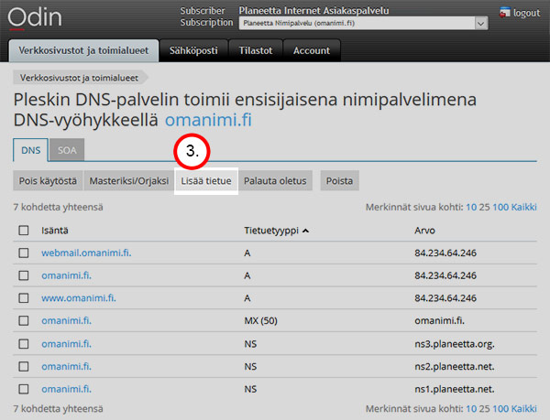Click the ns3.planeetta.org. value cell
This screenshot has height=420, width=550.
[455, 344]
